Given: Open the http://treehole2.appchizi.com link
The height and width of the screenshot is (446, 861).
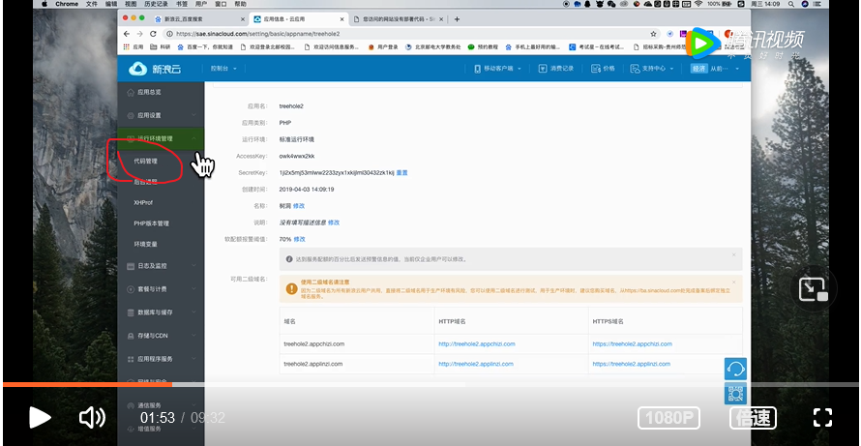Looking at the screenshot, I should (x=477, y=343).
